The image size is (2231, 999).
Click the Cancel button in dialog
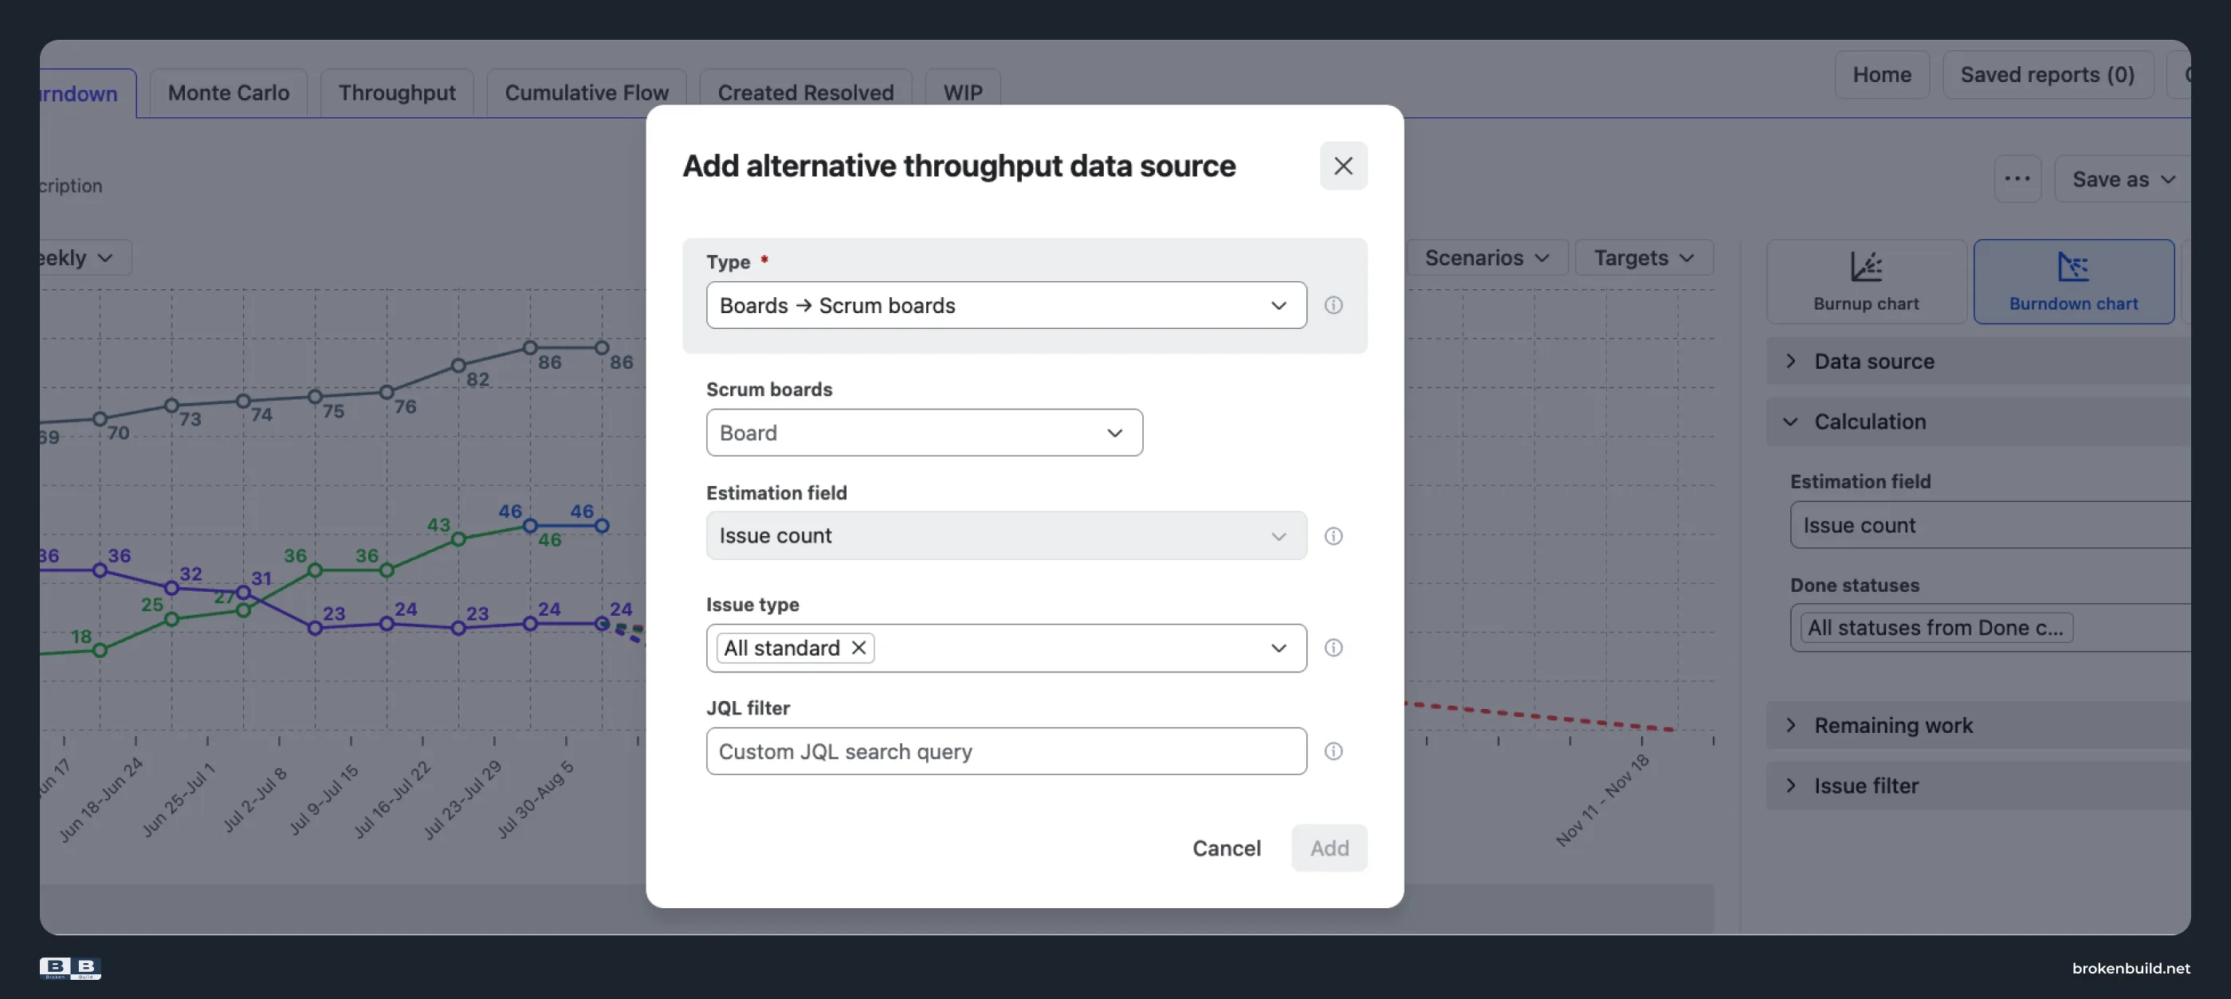click(x=1227, y=848)
